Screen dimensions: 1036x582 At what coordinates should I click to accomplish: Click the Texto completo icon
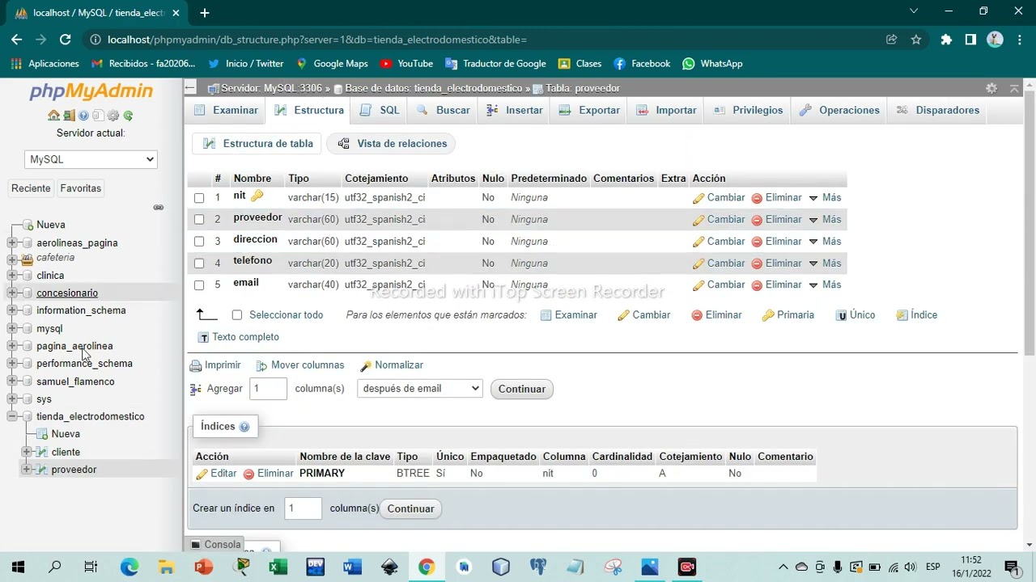coord(203,337)
